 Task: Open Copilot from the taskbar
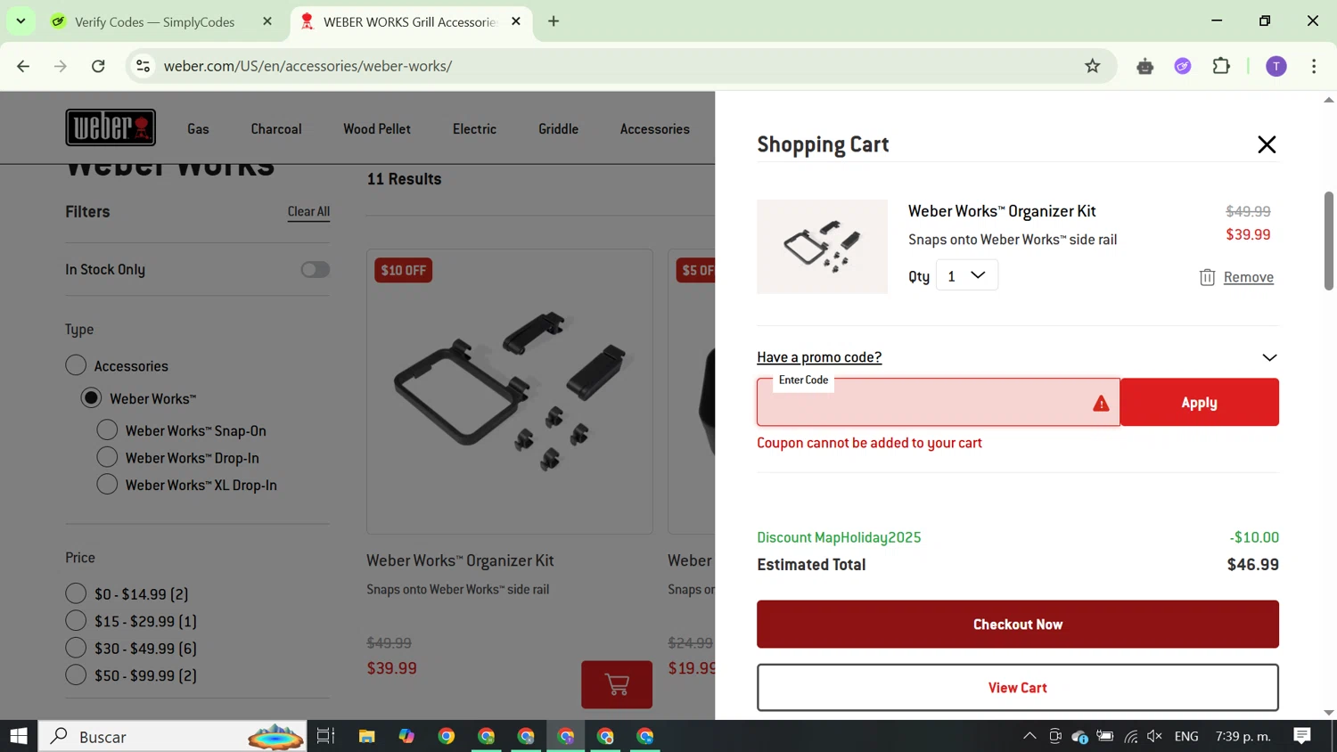406,736
